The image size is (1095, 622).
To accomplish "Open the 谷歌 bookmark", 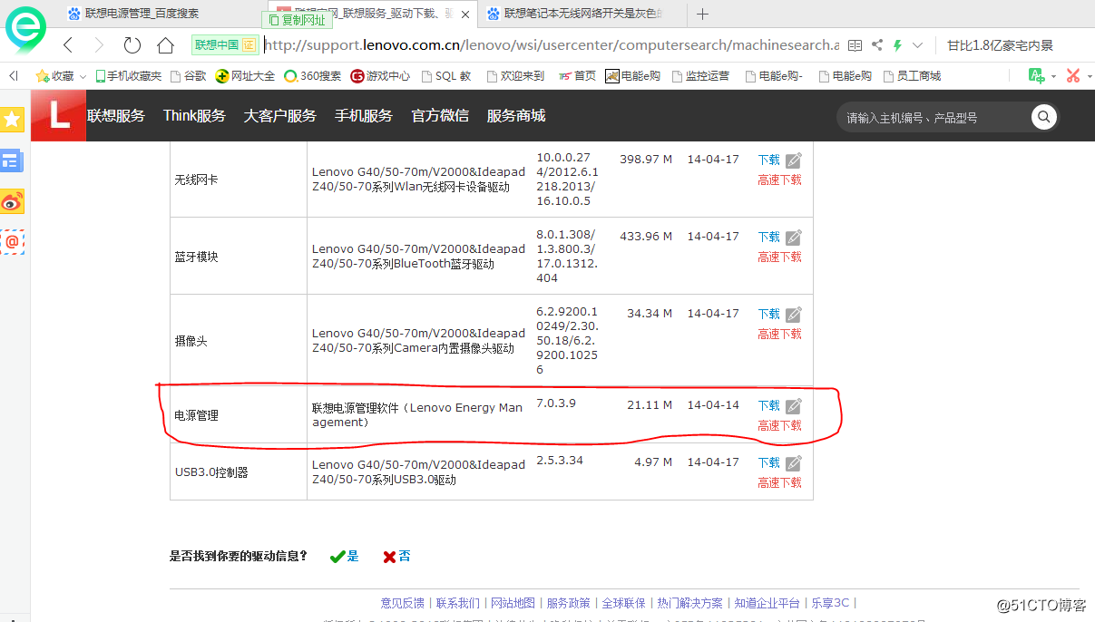I will 188,76.
